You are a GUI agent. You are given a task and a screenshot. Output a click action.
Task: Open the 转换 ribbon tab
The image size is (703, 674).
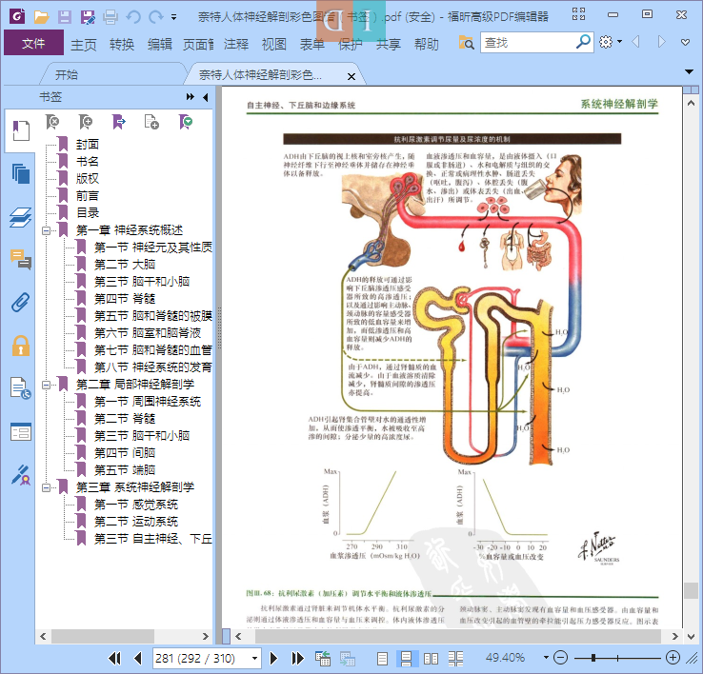[122, 45]
